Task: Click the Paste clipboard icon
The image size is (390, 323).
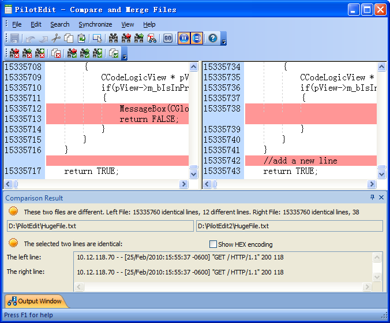Action: click(81, 39)
